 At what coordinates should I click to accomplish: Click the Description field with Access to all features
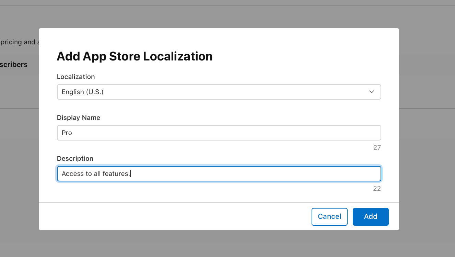(219, 174)
